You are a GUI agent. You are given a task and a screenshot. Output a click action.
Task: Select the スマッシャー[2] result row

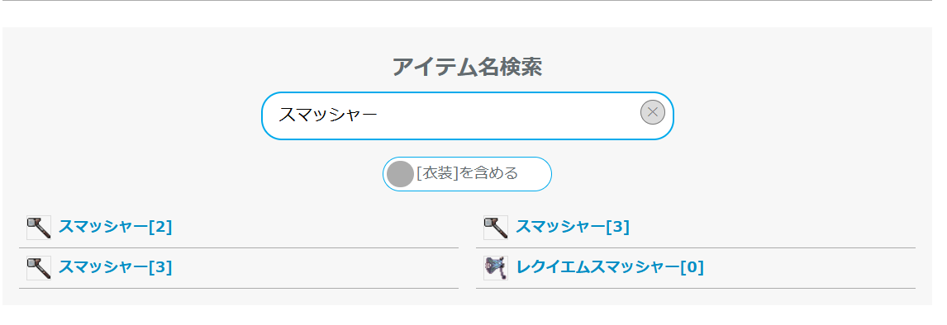point(239,228)
